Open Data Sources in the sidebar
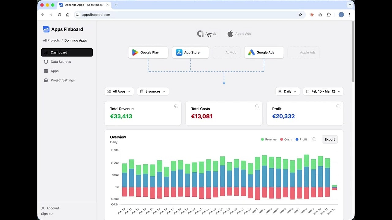This screenshot has width=392, height=220. [61, 62]
